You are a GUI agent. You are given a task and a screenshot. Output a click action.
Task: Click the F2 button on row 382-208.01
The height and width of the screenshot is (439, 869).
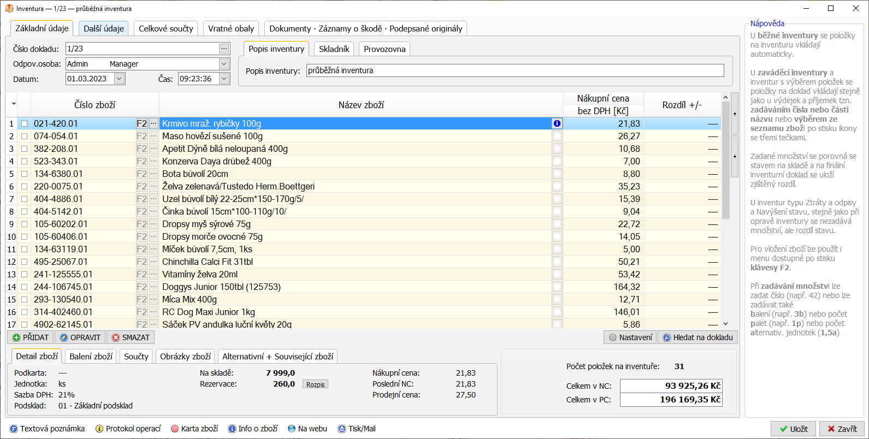pyautogui.click(x=141, y=149)
